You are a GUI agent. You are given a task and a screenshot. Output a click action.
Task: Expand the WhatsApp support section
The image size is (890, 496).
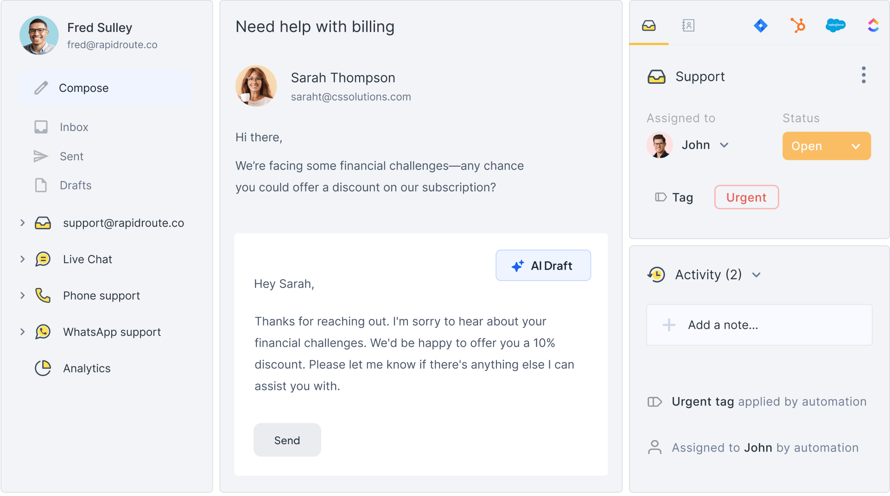pos(22,332)
